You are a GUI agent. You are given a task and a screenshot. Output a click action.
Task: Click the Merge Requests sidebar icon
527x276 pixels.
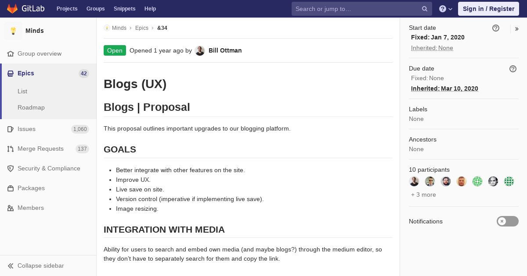coord(11,149)
